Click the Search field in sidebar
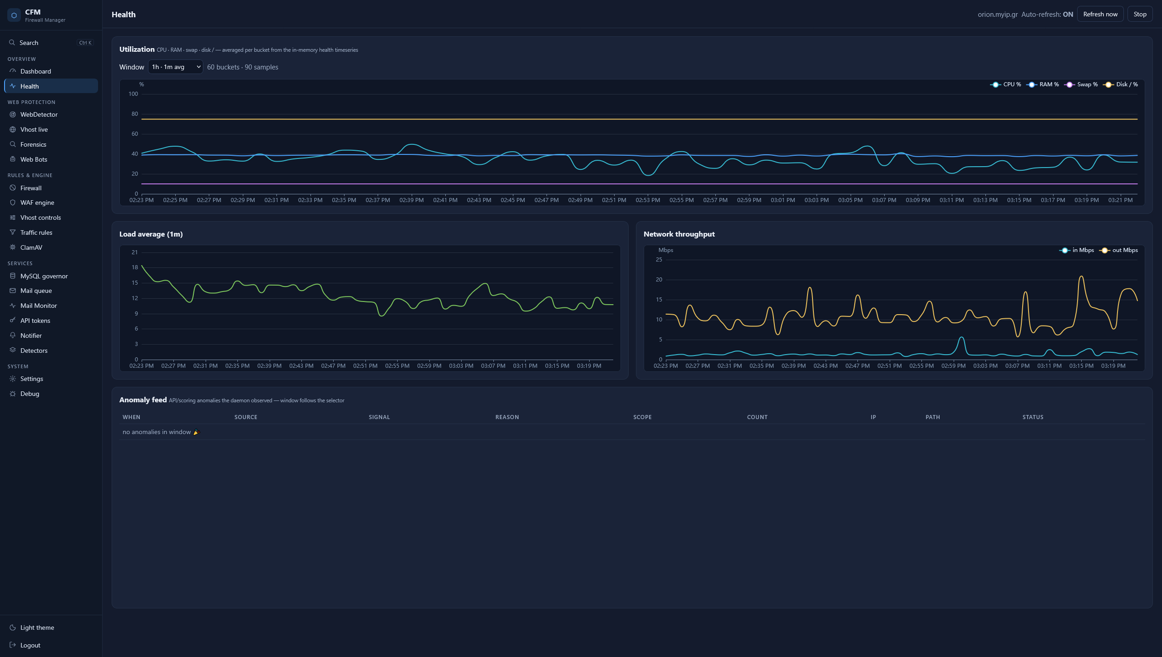 tap(51, 43)
